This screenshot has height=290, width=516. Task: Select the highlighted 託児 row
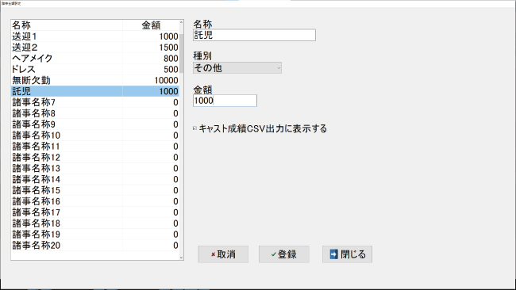pyautogui.click(x=95, y=91)
